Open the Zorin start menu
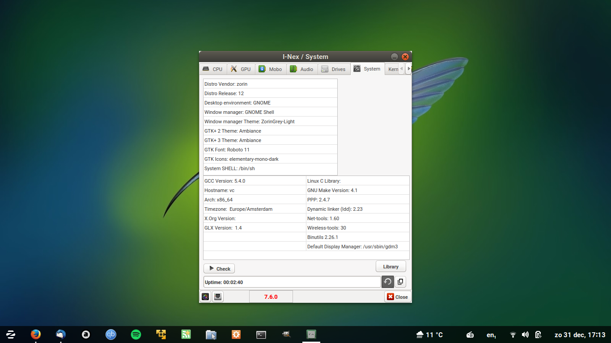The image size is (611, 343). pos(11,335)
